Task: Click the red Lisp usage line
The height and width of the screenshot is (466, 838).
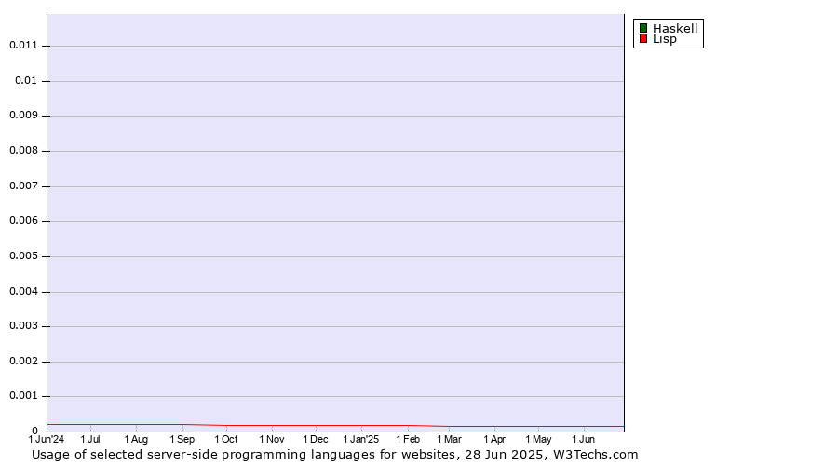Action: [335, 425]
